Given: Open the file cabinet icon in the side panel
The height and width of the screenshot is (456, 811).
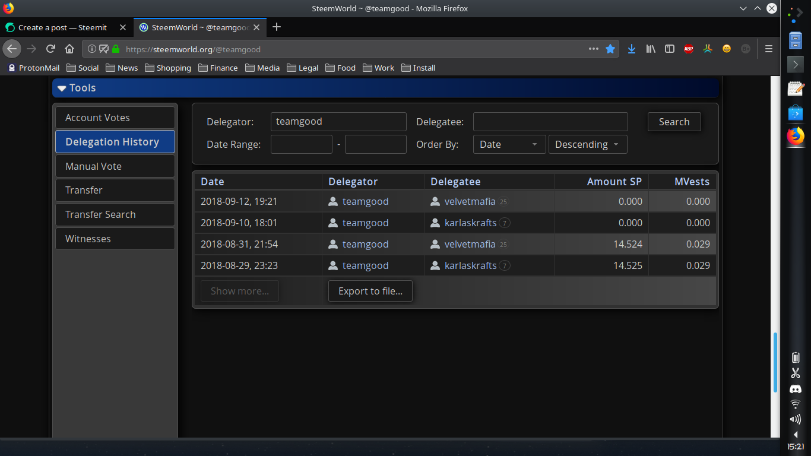Looking at the screenshot, I should click(x=796, y=40).
